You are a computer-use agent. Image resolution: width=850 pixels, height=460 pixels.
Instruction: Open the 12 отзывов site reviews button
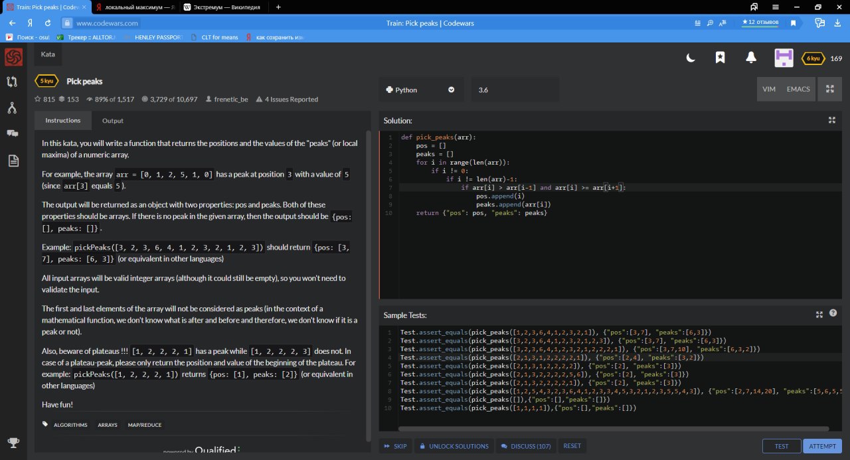tap(760, 23)
